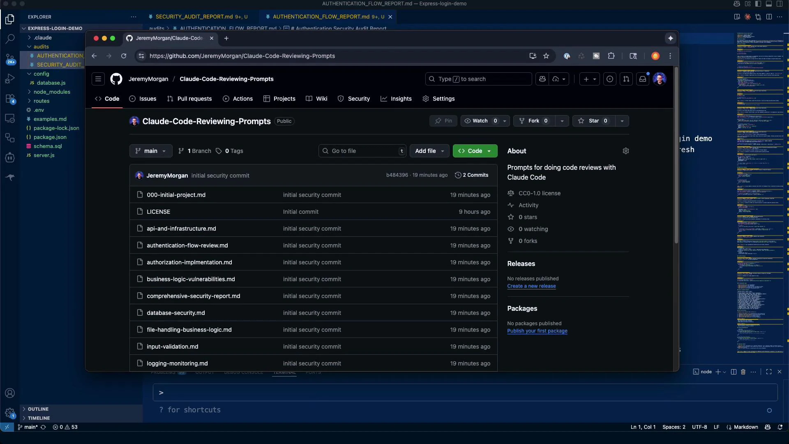Open VS Code Source Control icon
The width and height of the screenshot is (789, 444).
(10, 59)
